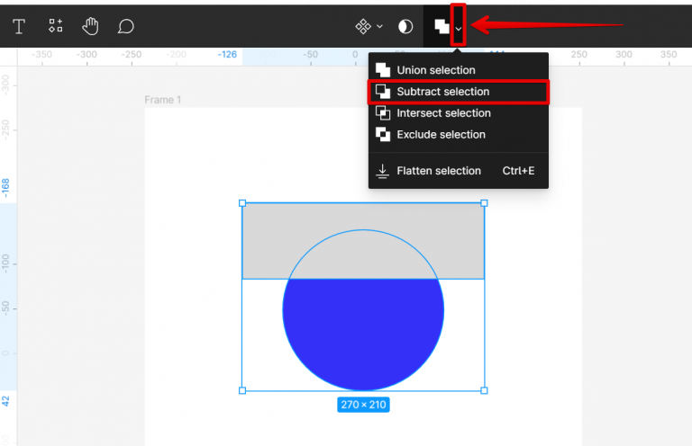This screenshot has width=692, height=446.
Task: Click the Frame 1 label
Action: pyautogui.click(x=163, y=100)
